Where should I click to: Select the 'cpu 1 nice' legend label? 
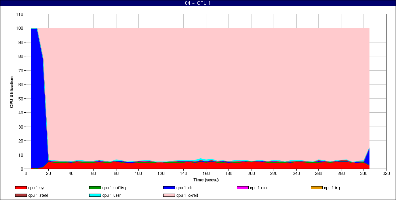pyautogui.click(x=259, y=188)
